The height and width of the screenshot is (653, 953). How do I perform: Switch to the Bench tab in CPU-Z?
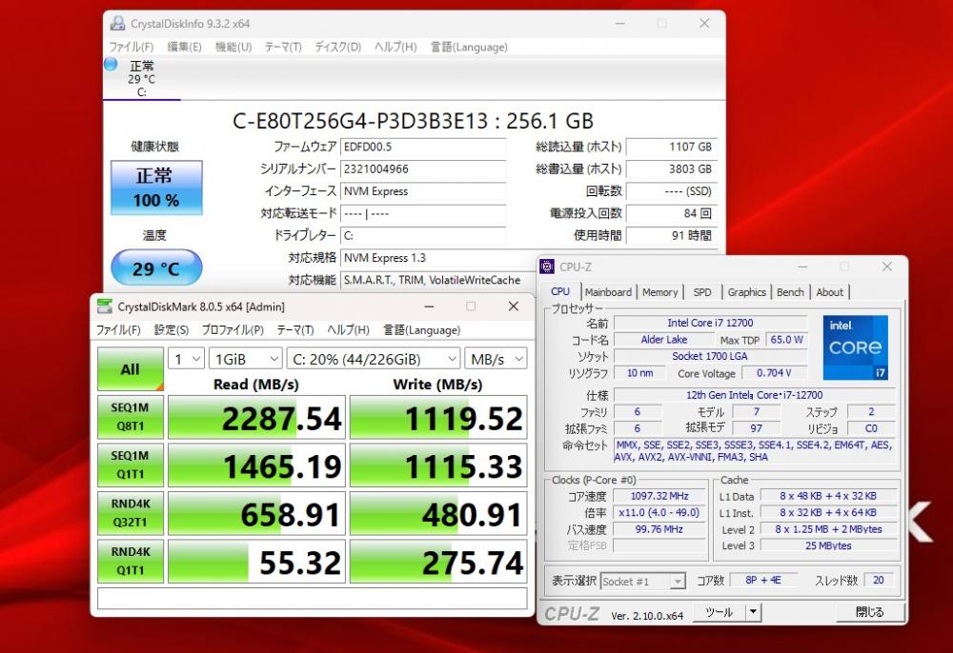(790, 292)
